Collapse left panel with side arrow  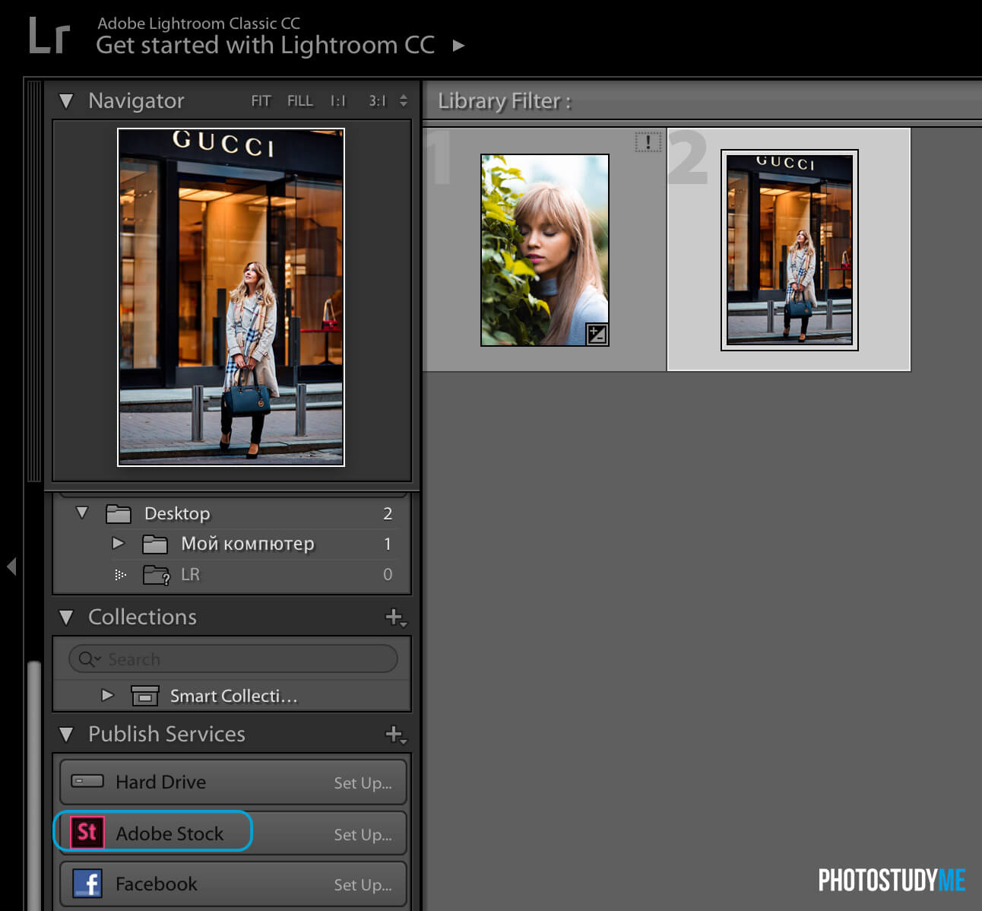tap(11, 566)
